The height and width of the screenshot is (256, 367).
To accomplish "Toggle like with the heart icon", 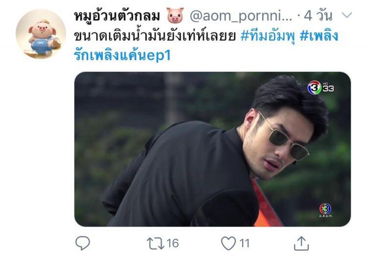I will [x=228, y=243].
